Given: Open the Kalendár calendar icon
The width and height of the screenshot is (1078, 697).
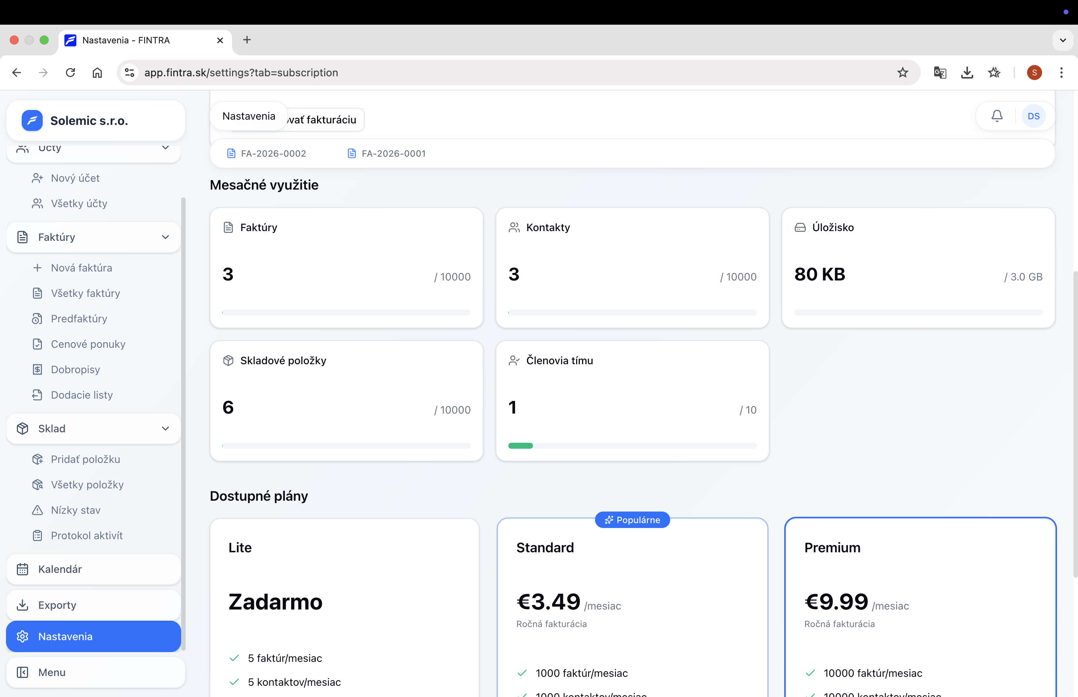Looking at the screenshot, I should point(23,569).
